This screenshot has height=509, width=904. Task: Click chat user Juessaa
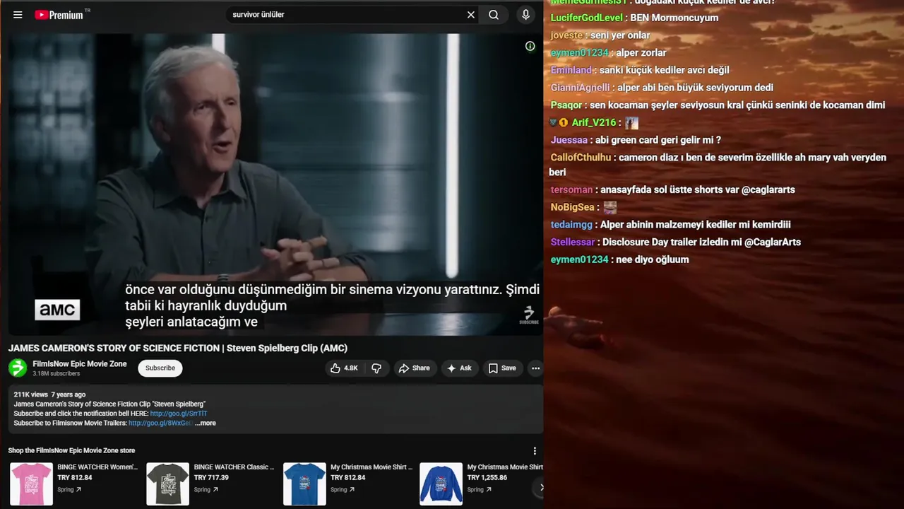569,140
